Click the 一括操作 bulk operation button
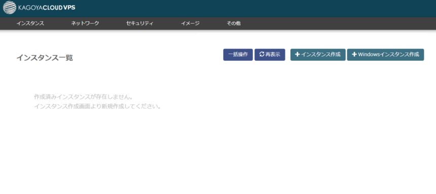The height and width of the screenshot is (194, 436). tap(238, 55)
